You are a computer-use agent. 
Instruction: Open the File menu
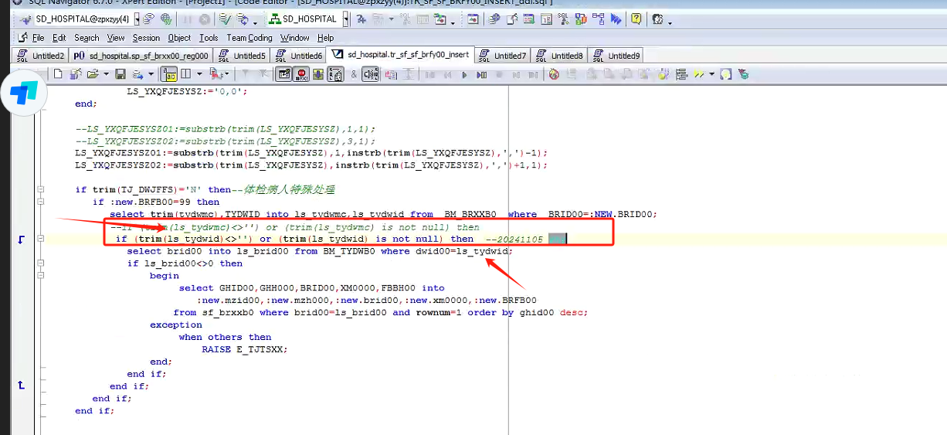coord(38,37)
